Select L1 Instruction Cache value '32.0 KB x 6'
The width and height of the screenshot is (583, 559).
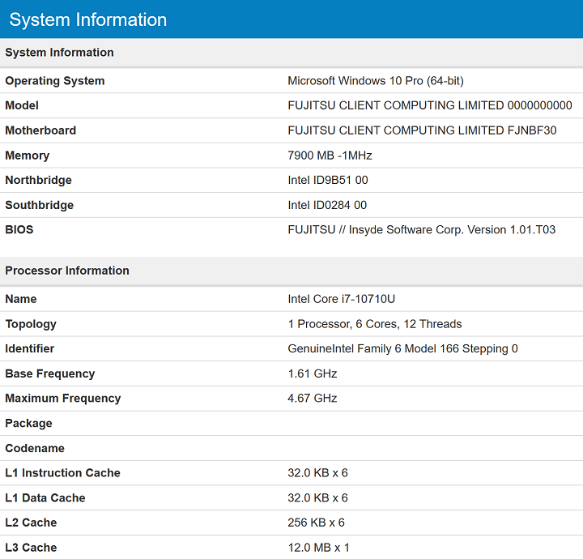318,473
